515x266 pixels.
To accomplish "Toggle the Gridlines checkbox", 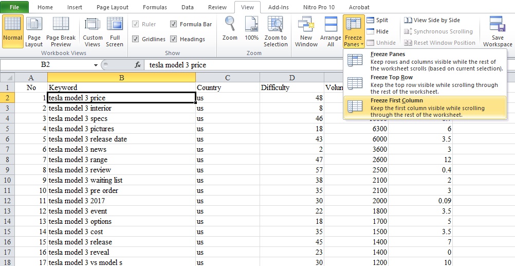I will pos(135,39).
